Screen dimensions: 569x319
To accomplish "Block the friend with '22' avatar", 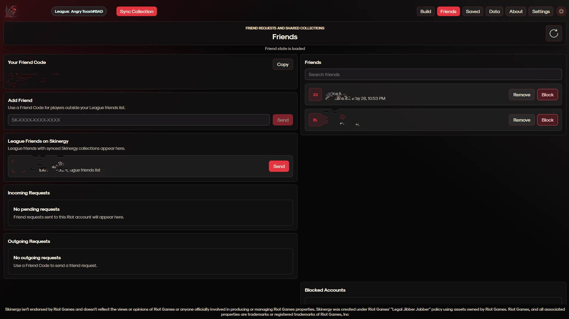I will 548,95.
